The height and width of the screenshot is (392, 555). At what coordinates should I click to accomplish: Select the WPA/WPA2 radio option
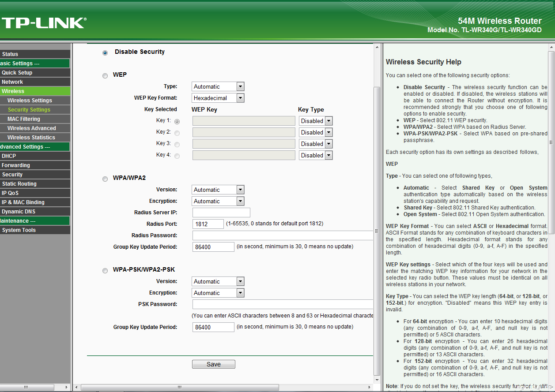point(105,179)
